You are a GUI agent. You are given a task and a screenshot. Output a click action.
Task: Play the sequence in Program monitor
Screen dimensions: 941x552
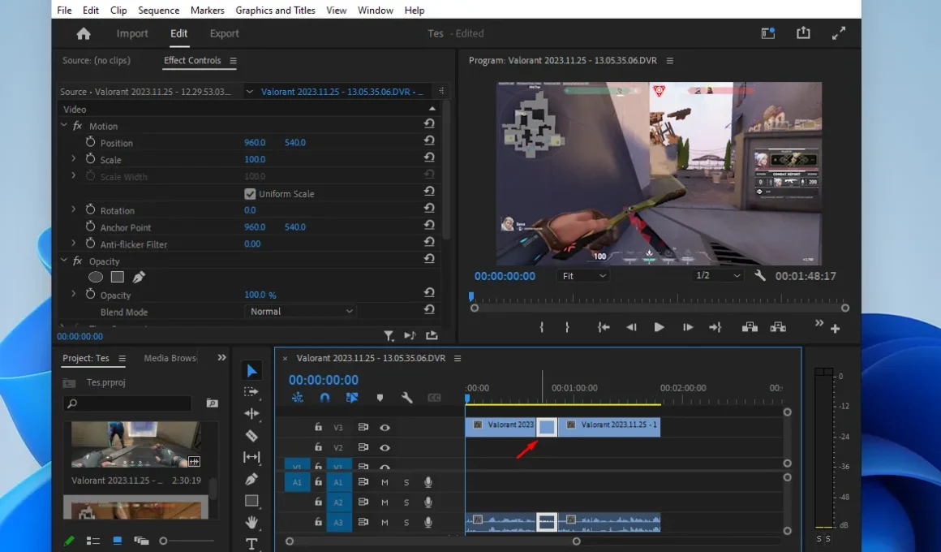tap(659, 327)
